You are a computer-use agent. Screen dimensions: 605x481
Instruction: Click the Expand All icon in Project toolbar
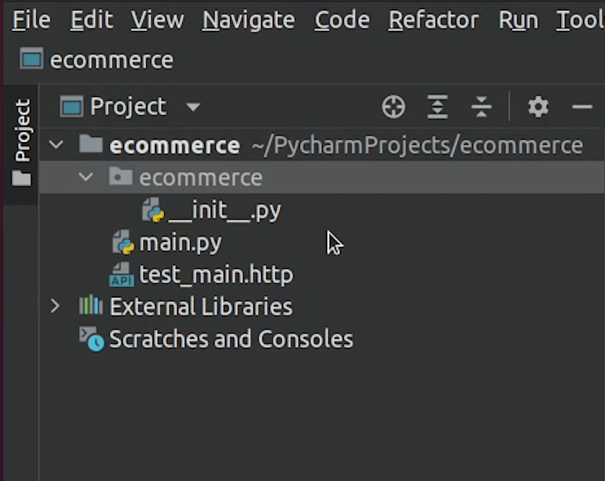[438, 107]
